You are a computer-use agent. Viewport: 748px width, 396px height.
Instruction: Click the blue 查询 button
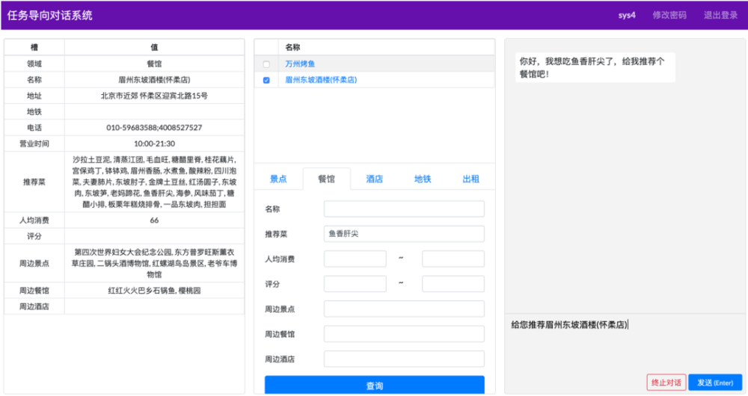(375, 385)
